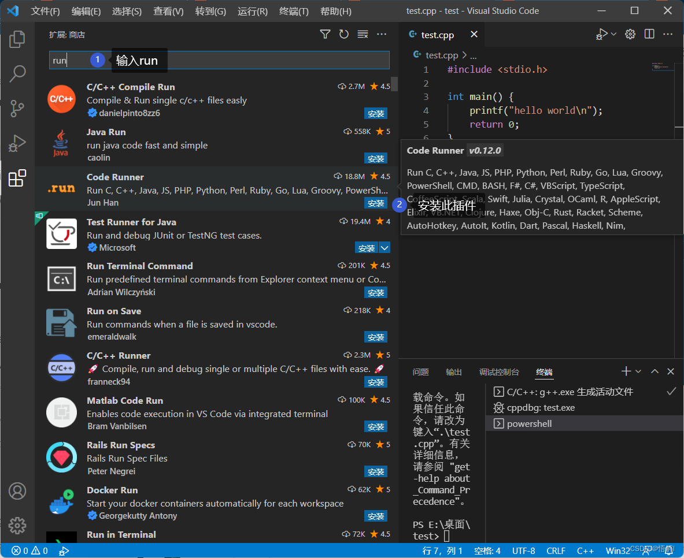Screen dimensions: 684x558
Task: Open extensions view more actions menu
Action: pyautogui.click(x=382, y=34)
